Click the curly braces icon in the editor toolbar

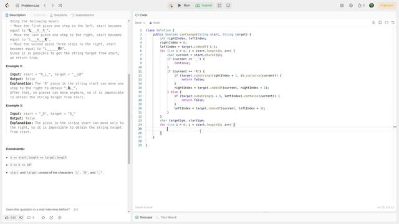coord(387,22)
